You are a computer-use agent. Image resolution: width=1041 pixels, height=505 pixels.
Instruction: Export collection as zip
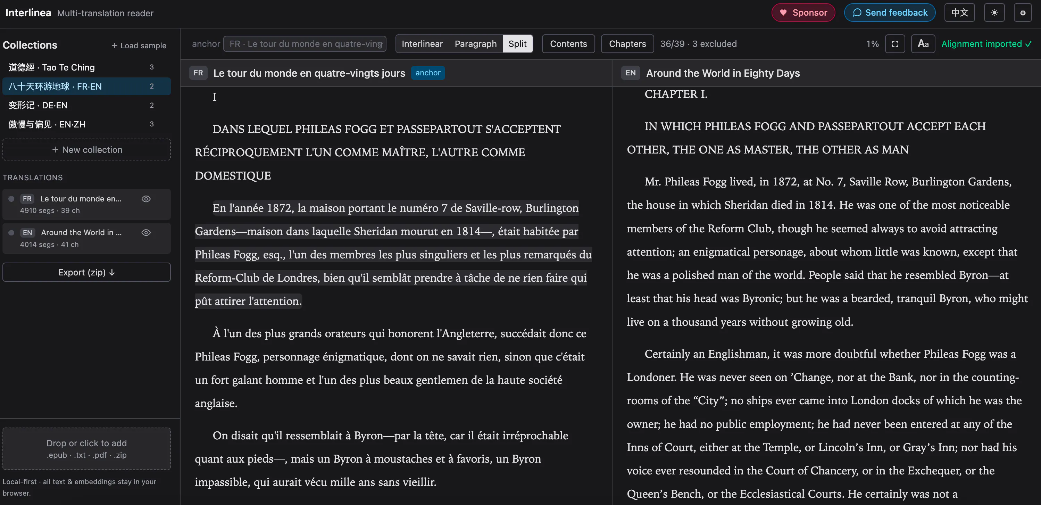(86, 272)
